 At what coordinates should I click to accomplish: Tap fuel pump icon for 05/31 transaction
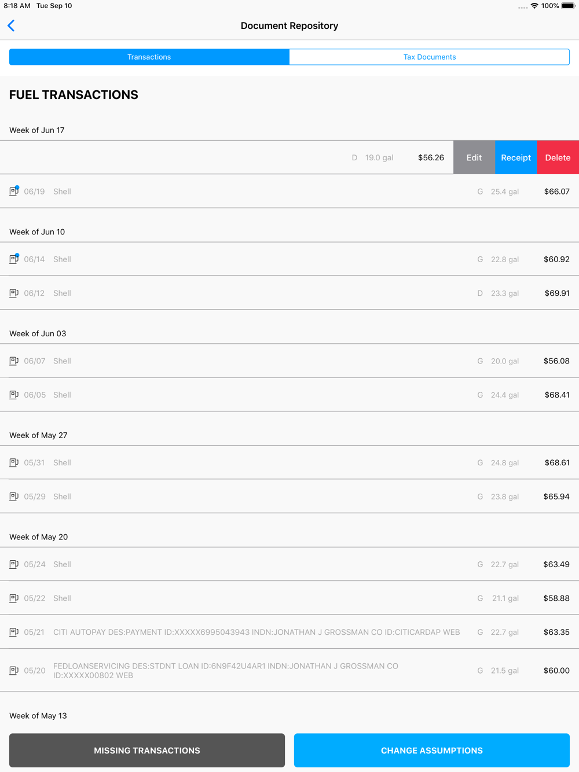click(x=14, y=462)
